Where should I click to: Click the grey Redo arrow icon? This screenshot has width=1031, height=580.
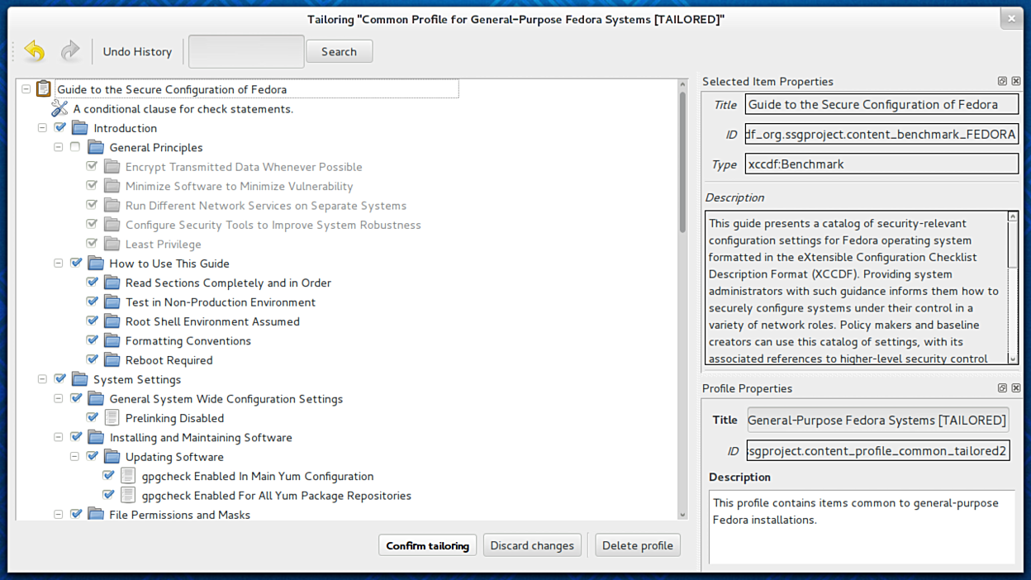coord(70,51)
